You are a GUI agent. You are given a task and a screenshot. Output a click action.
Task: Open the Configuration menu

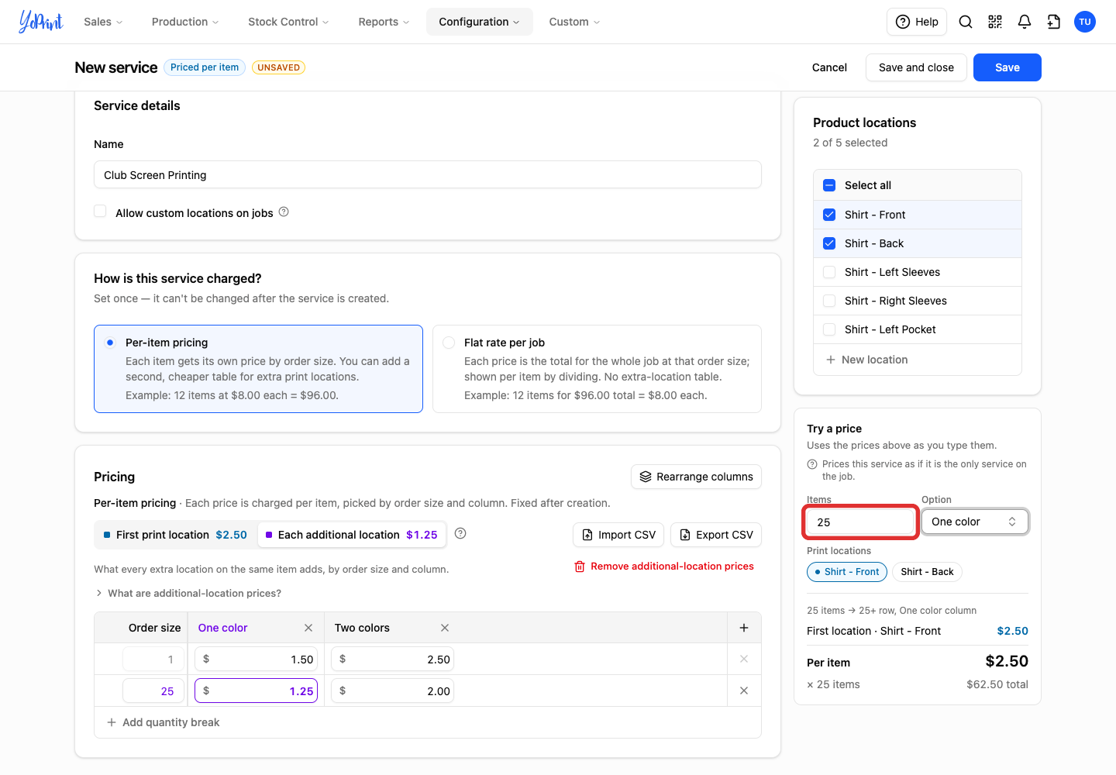(x=479, y=22)
